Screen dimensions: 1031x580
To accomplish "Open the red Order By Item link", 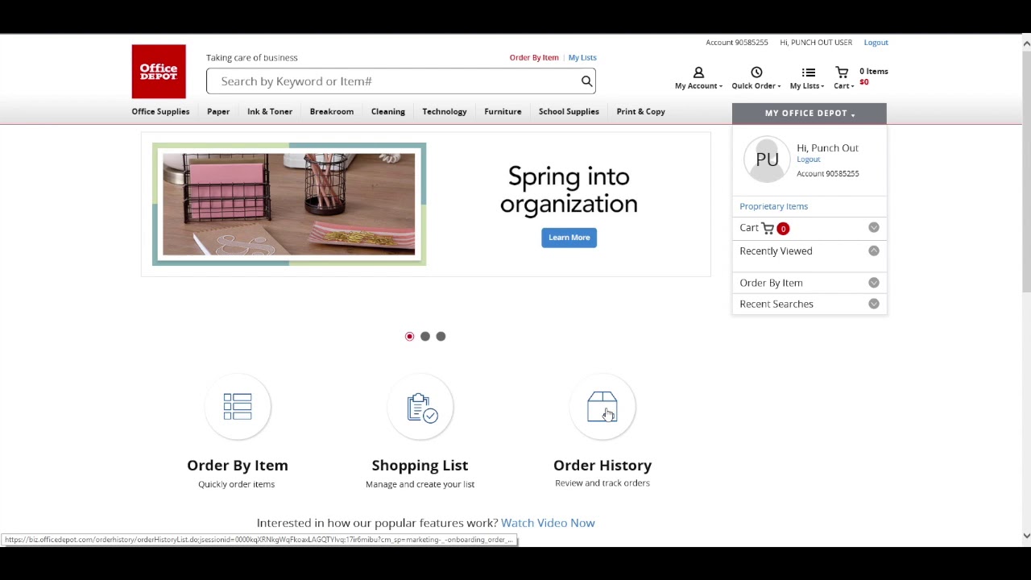I will (534, 58).
